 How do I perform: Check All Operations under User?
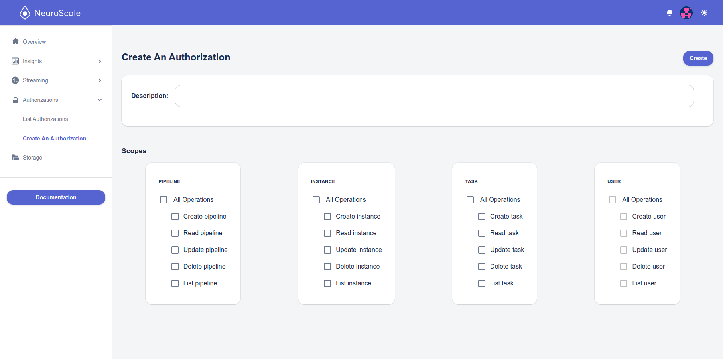613,200
